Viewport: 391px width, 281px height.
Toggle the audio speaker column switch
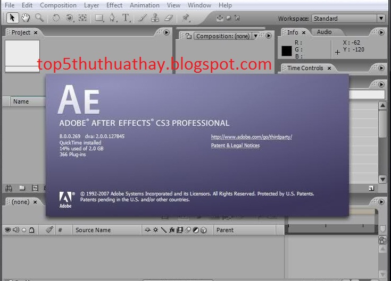16,229
